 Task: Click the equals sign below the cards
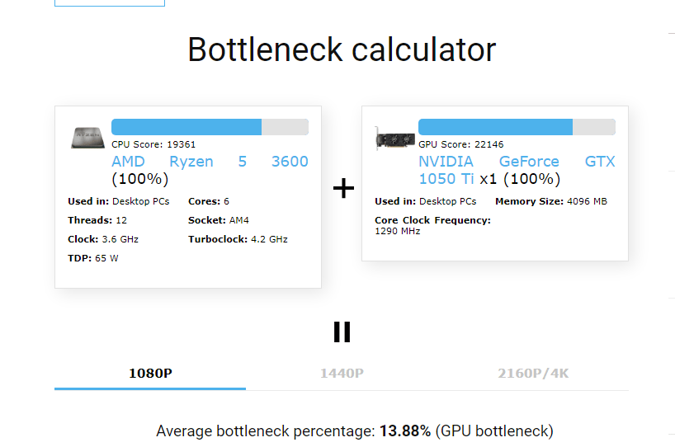click(x=342, y=332)
